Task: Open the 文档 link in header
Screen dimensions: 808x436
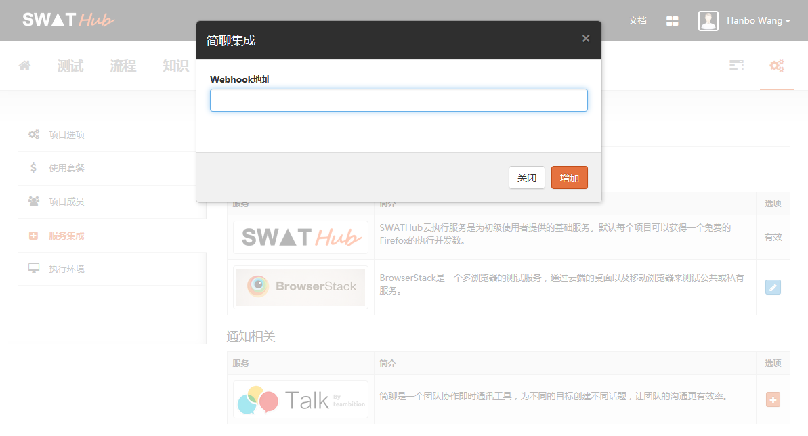Action: click(637, 20)
